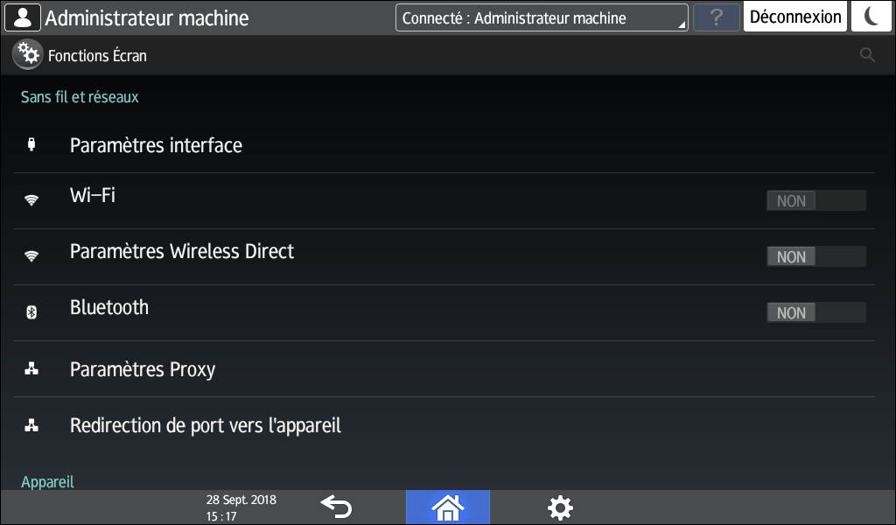896x525 pixels.
Task: Click the search magnifier icon
Action: (867, 55)
